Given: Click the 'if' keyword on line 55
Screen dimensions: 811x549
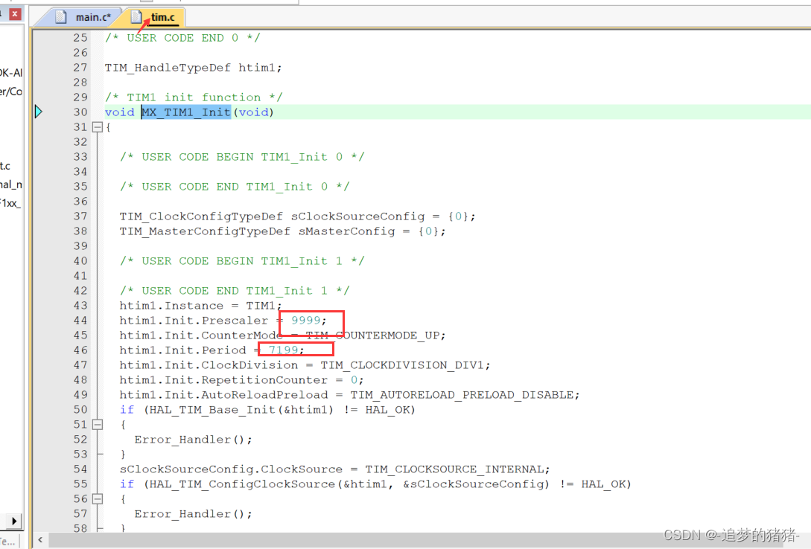Looking at the screenshot, I should coord(127,484).
